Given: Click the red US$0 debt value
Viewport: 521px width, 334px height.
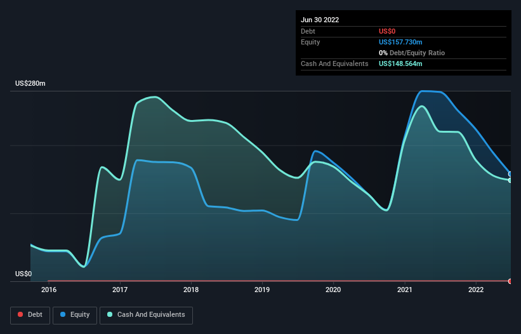Looking at the screenshot, I should coord(387,31).
